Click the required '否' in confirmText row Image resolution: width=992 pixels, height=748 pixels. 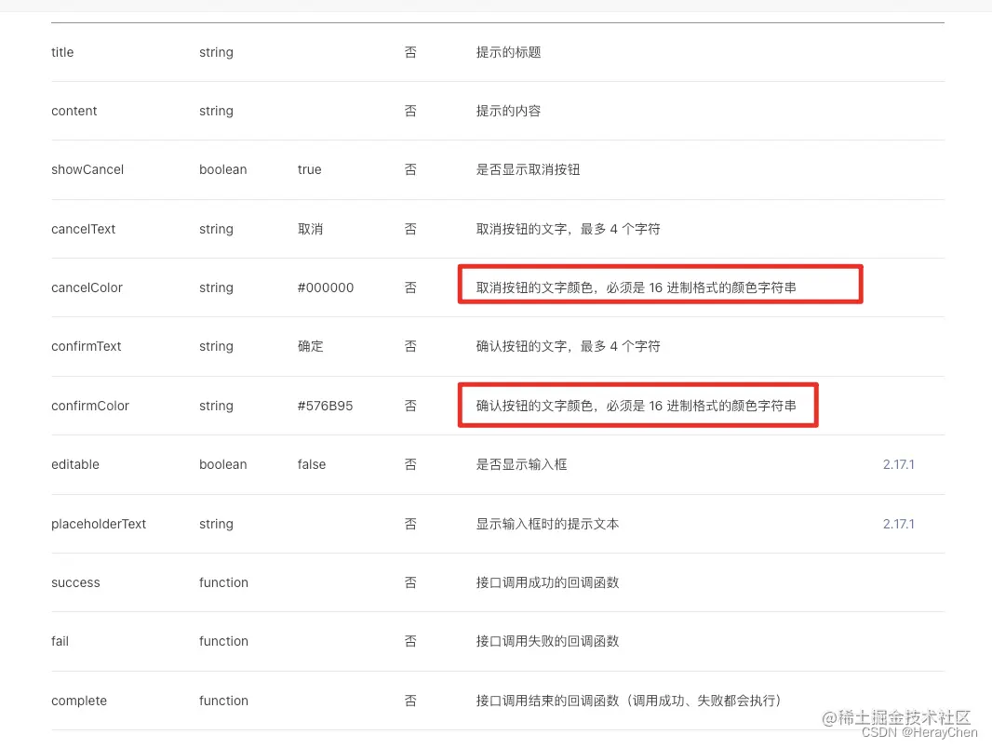[410, 346]
